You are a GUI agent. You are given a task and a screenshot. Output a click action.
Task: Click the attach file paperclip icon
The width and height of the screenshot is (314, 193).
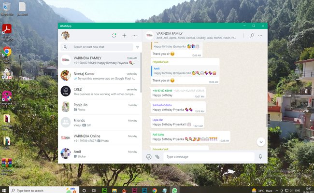point(157,157)
